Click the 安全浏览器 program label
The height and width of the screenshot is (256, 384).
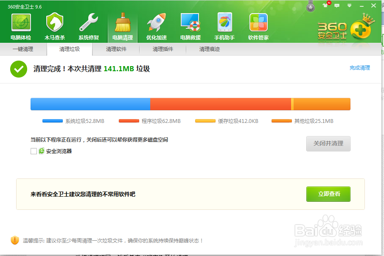[x=59, y=151]
